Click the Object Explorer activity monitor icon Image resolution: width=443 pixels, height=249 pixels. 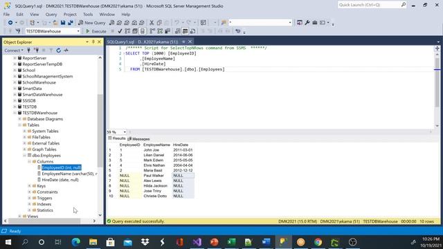click(x=66, y=50)
